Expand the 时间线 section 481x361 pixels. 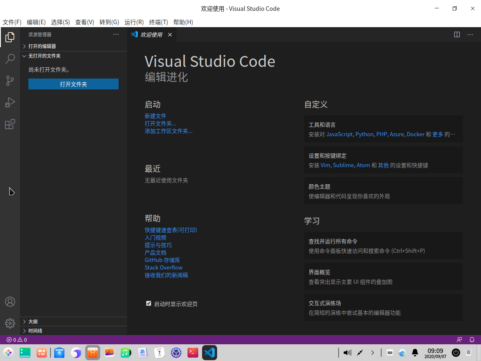(73, 331)
